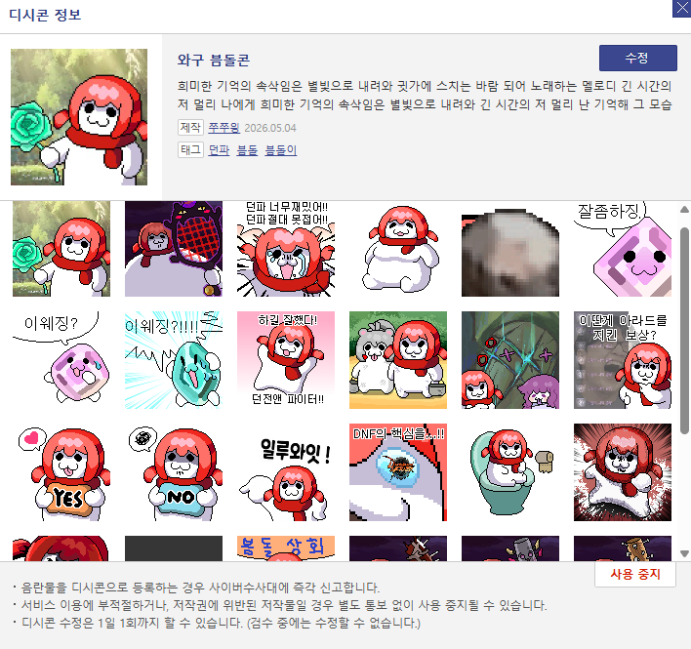Select the NO sign sticker
The height and width of the screenshot is (649, 691).
point(174,472)
